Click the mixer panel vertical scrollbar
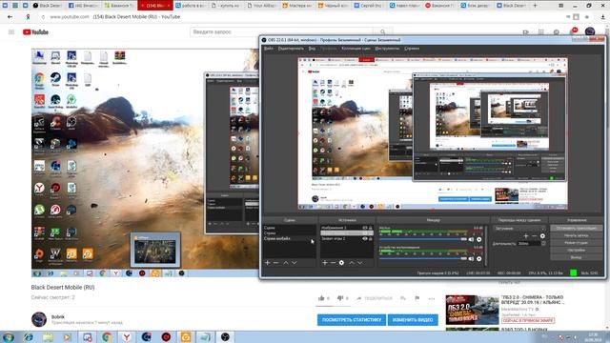610x343 pixels. coord(485,245)
